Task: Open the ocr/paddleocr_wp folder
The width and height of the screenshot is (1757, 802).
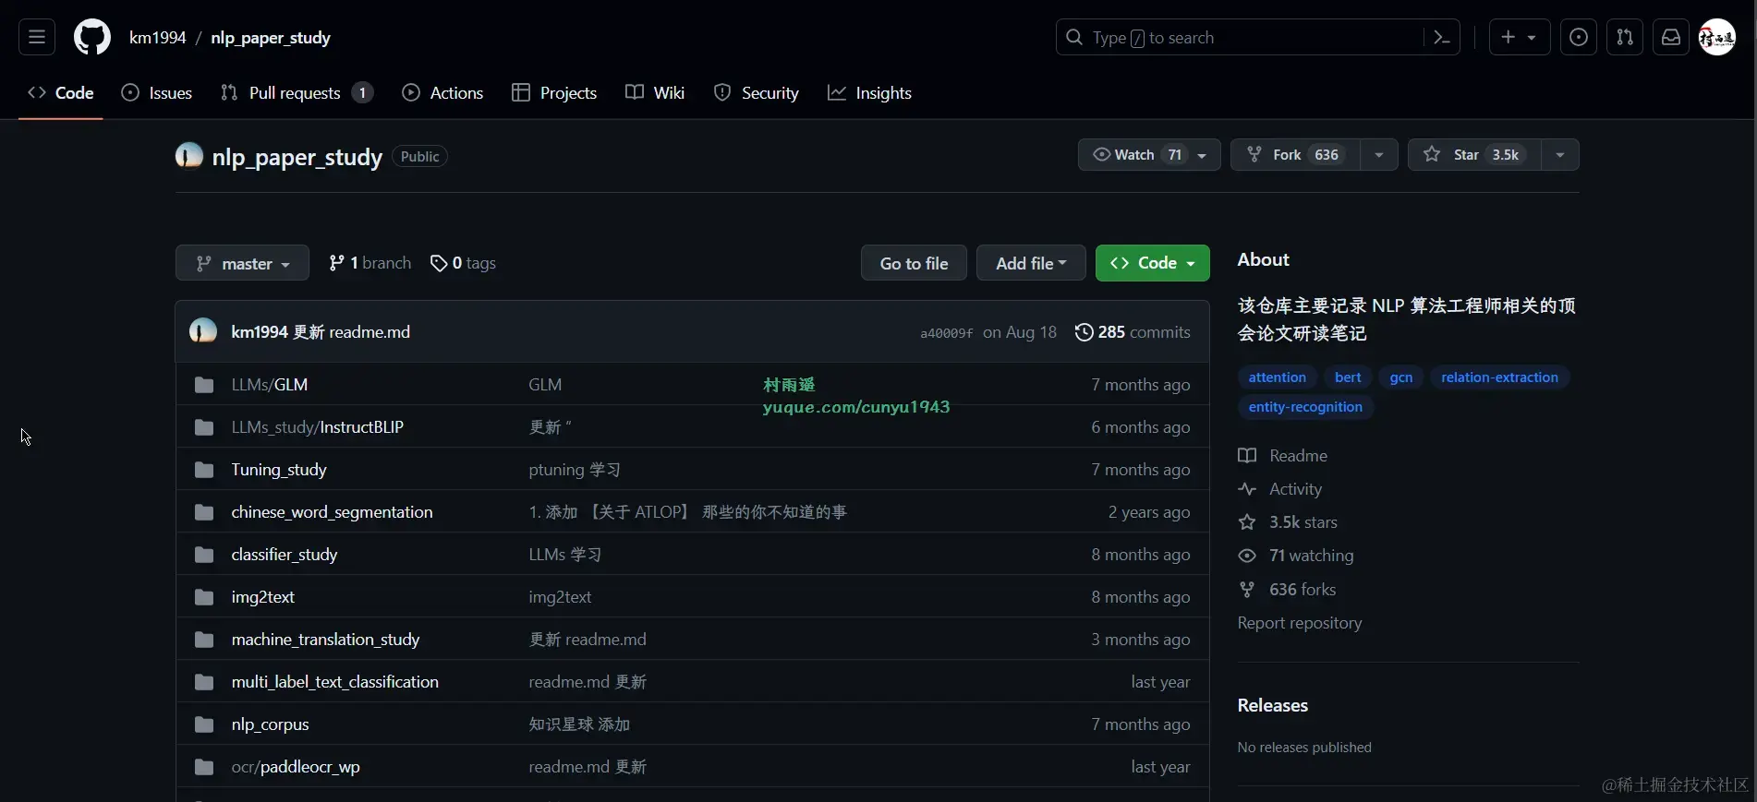Action: 296,767
